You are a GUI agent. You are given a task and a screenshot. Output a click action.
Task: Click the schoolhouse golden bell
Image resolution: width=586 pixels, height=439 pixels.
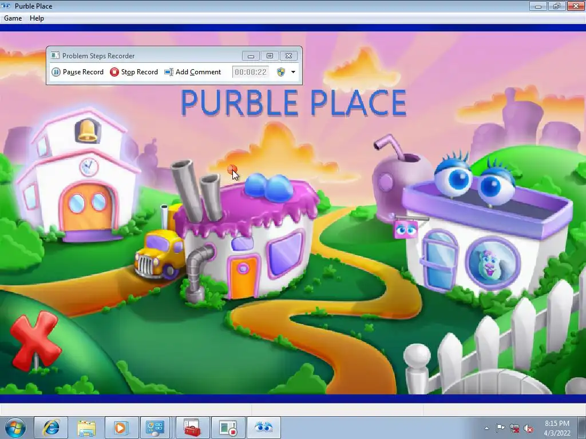point(88,131)
